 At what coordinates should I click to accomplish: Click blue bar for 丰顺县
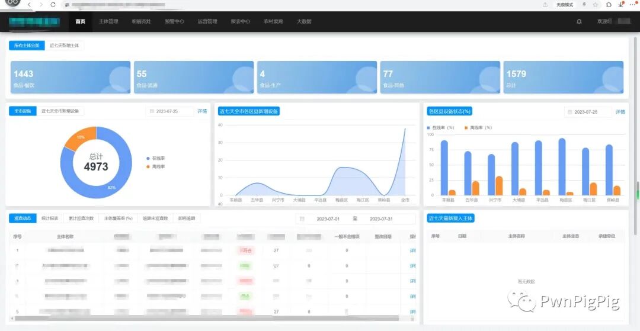pos(444,168)
